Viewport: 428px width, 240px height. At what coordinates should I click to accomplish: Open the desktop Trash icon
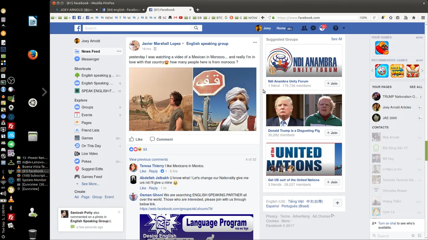click(32, 234)
